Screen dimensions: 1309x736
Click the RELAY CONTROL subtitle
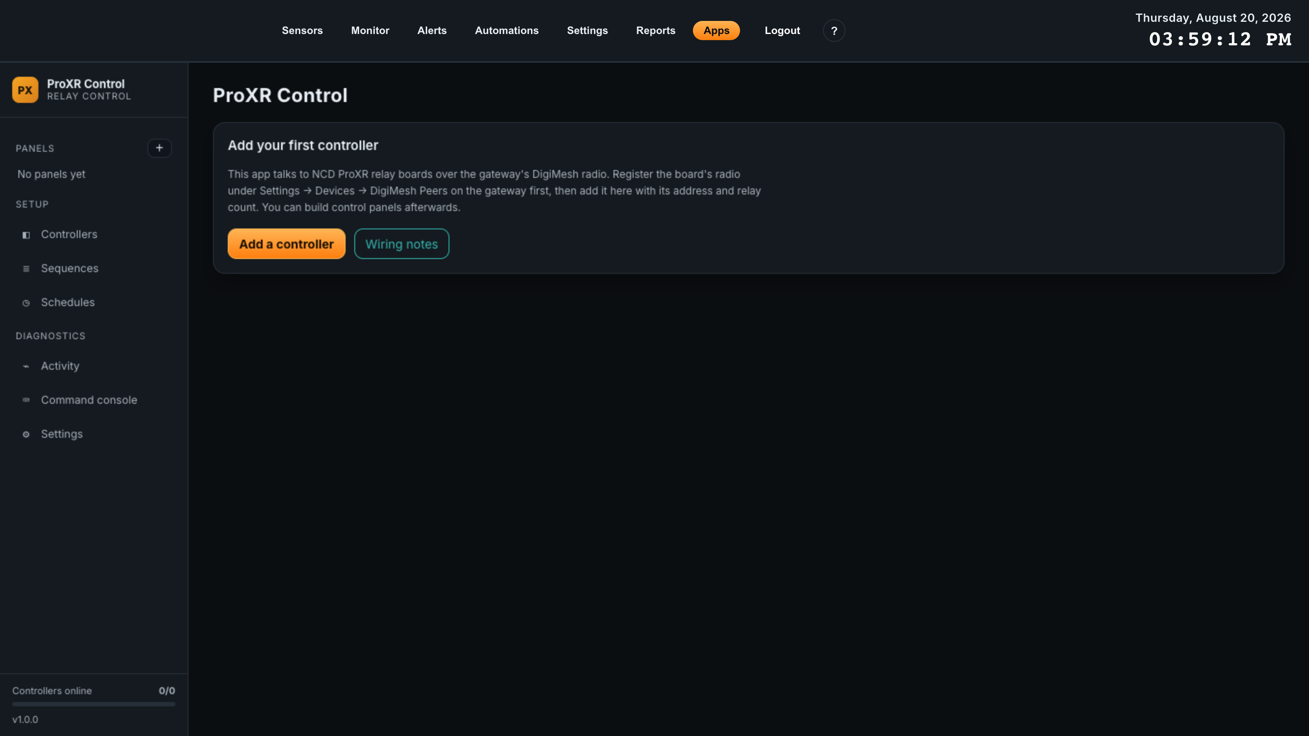click(89, 96)
